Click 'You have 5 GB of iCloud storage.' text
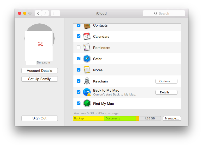The height and width of the screenshot is (147, 203). (x=97, y=113)
